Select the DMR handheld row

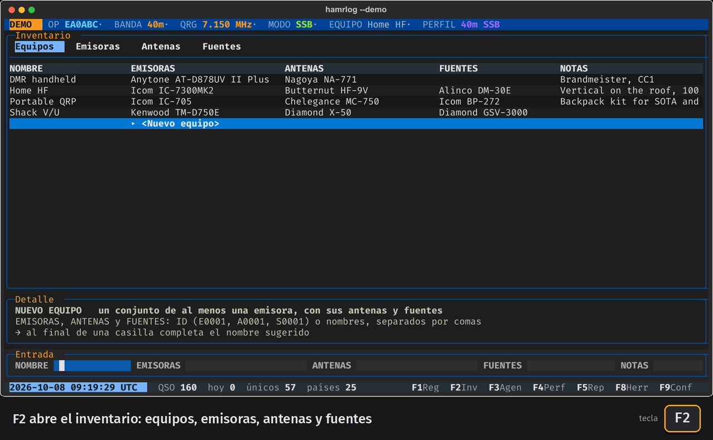356,80
